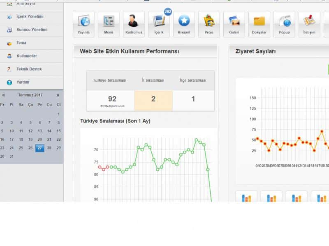329x246 pixels.
Task: Go to next month in calendar
Action: point(58,95)
